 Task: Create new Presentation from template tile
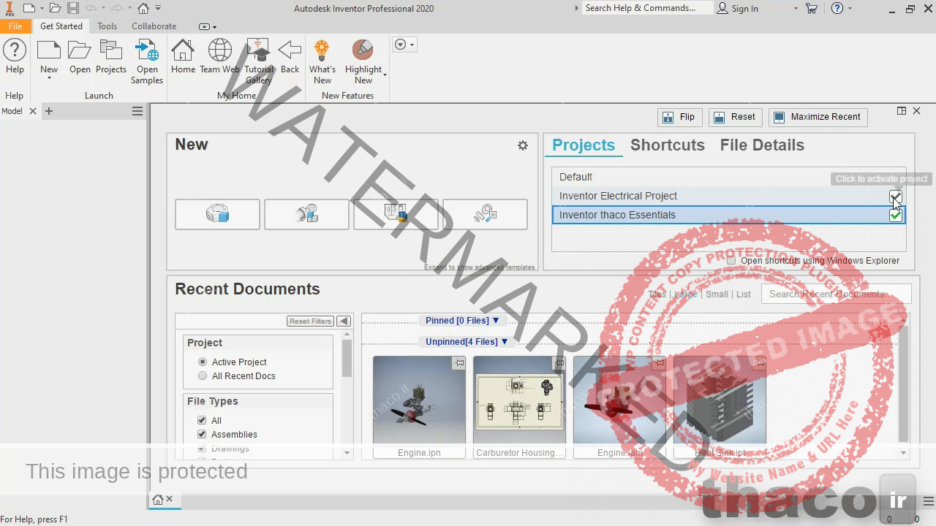pos(485,214)
